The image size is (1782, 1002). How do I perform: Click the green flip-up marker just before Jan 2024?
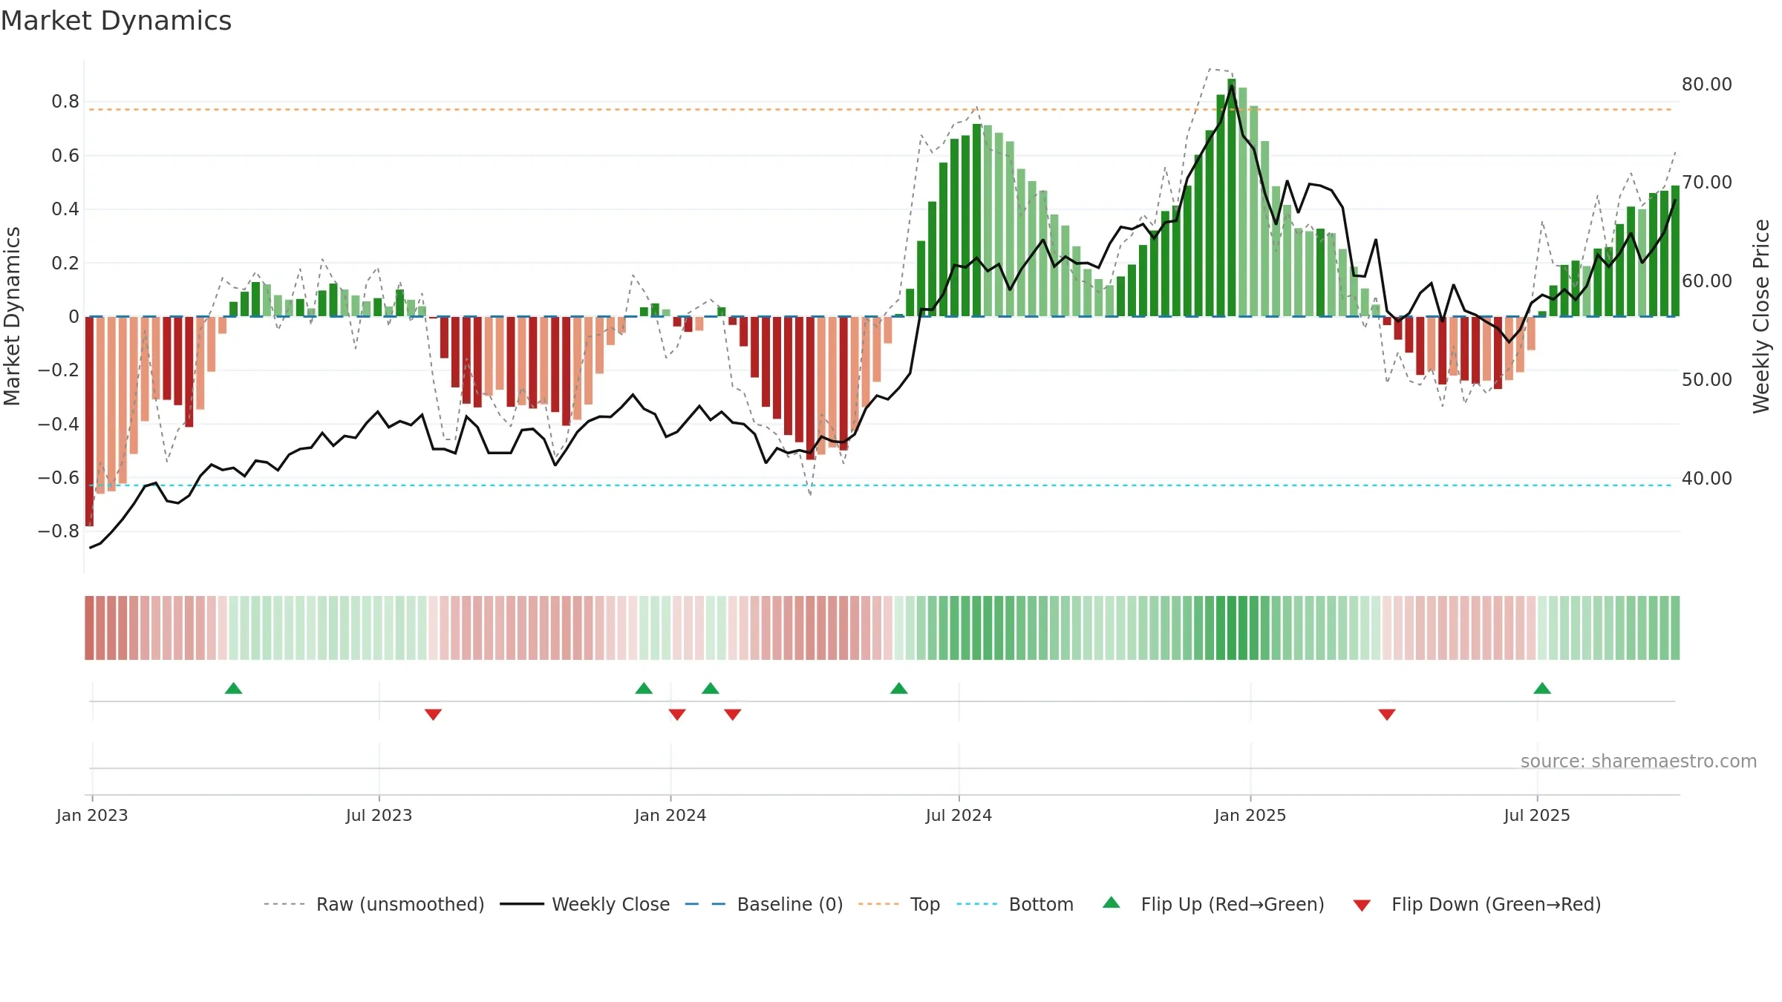point(644,688)
